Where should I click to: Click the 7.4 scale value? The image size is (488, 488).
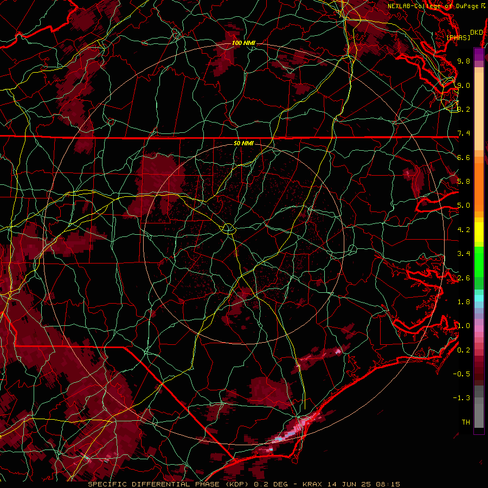click(x=464, y=133)
